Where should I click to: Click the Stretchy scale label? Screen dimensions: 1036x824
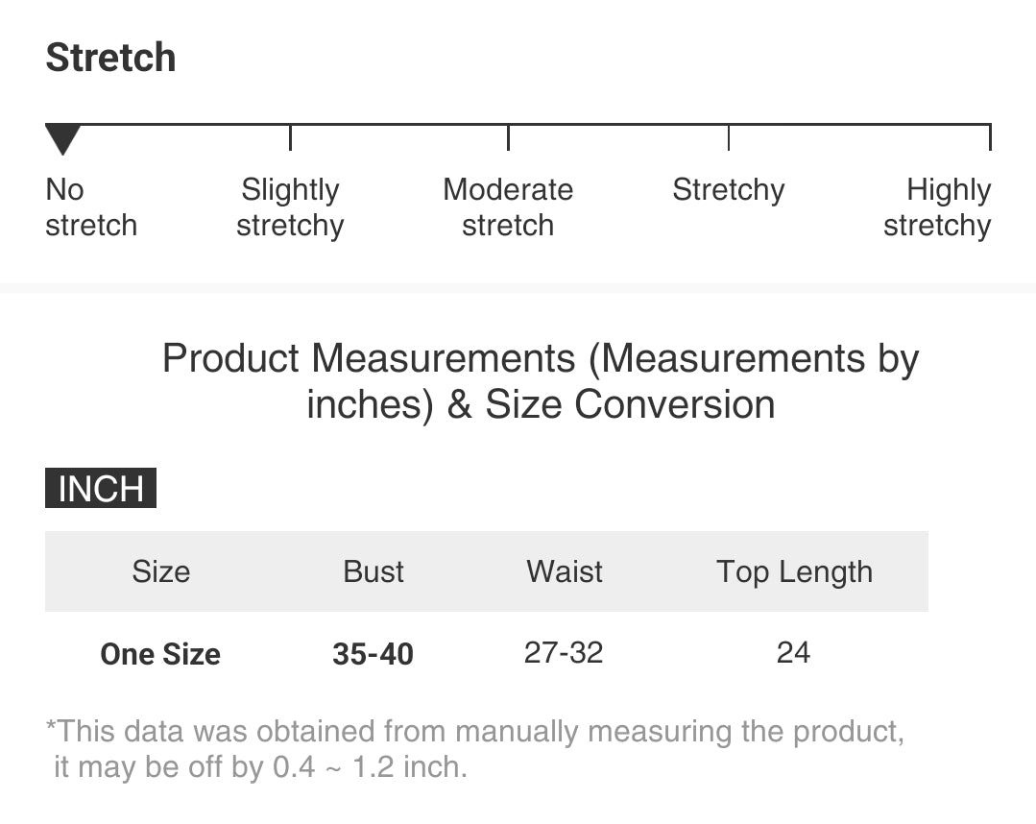728,190
